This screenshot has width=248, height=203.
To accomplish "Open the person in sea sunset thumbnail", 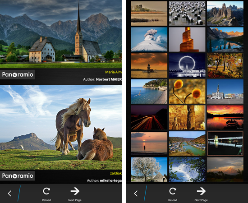I will pyautogui.click(x=149, y=143).
